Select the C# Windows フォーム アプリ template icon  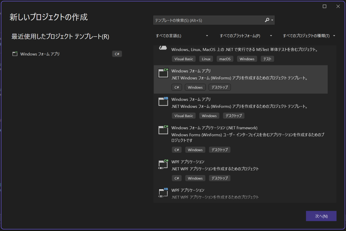[x=163, y=73]
